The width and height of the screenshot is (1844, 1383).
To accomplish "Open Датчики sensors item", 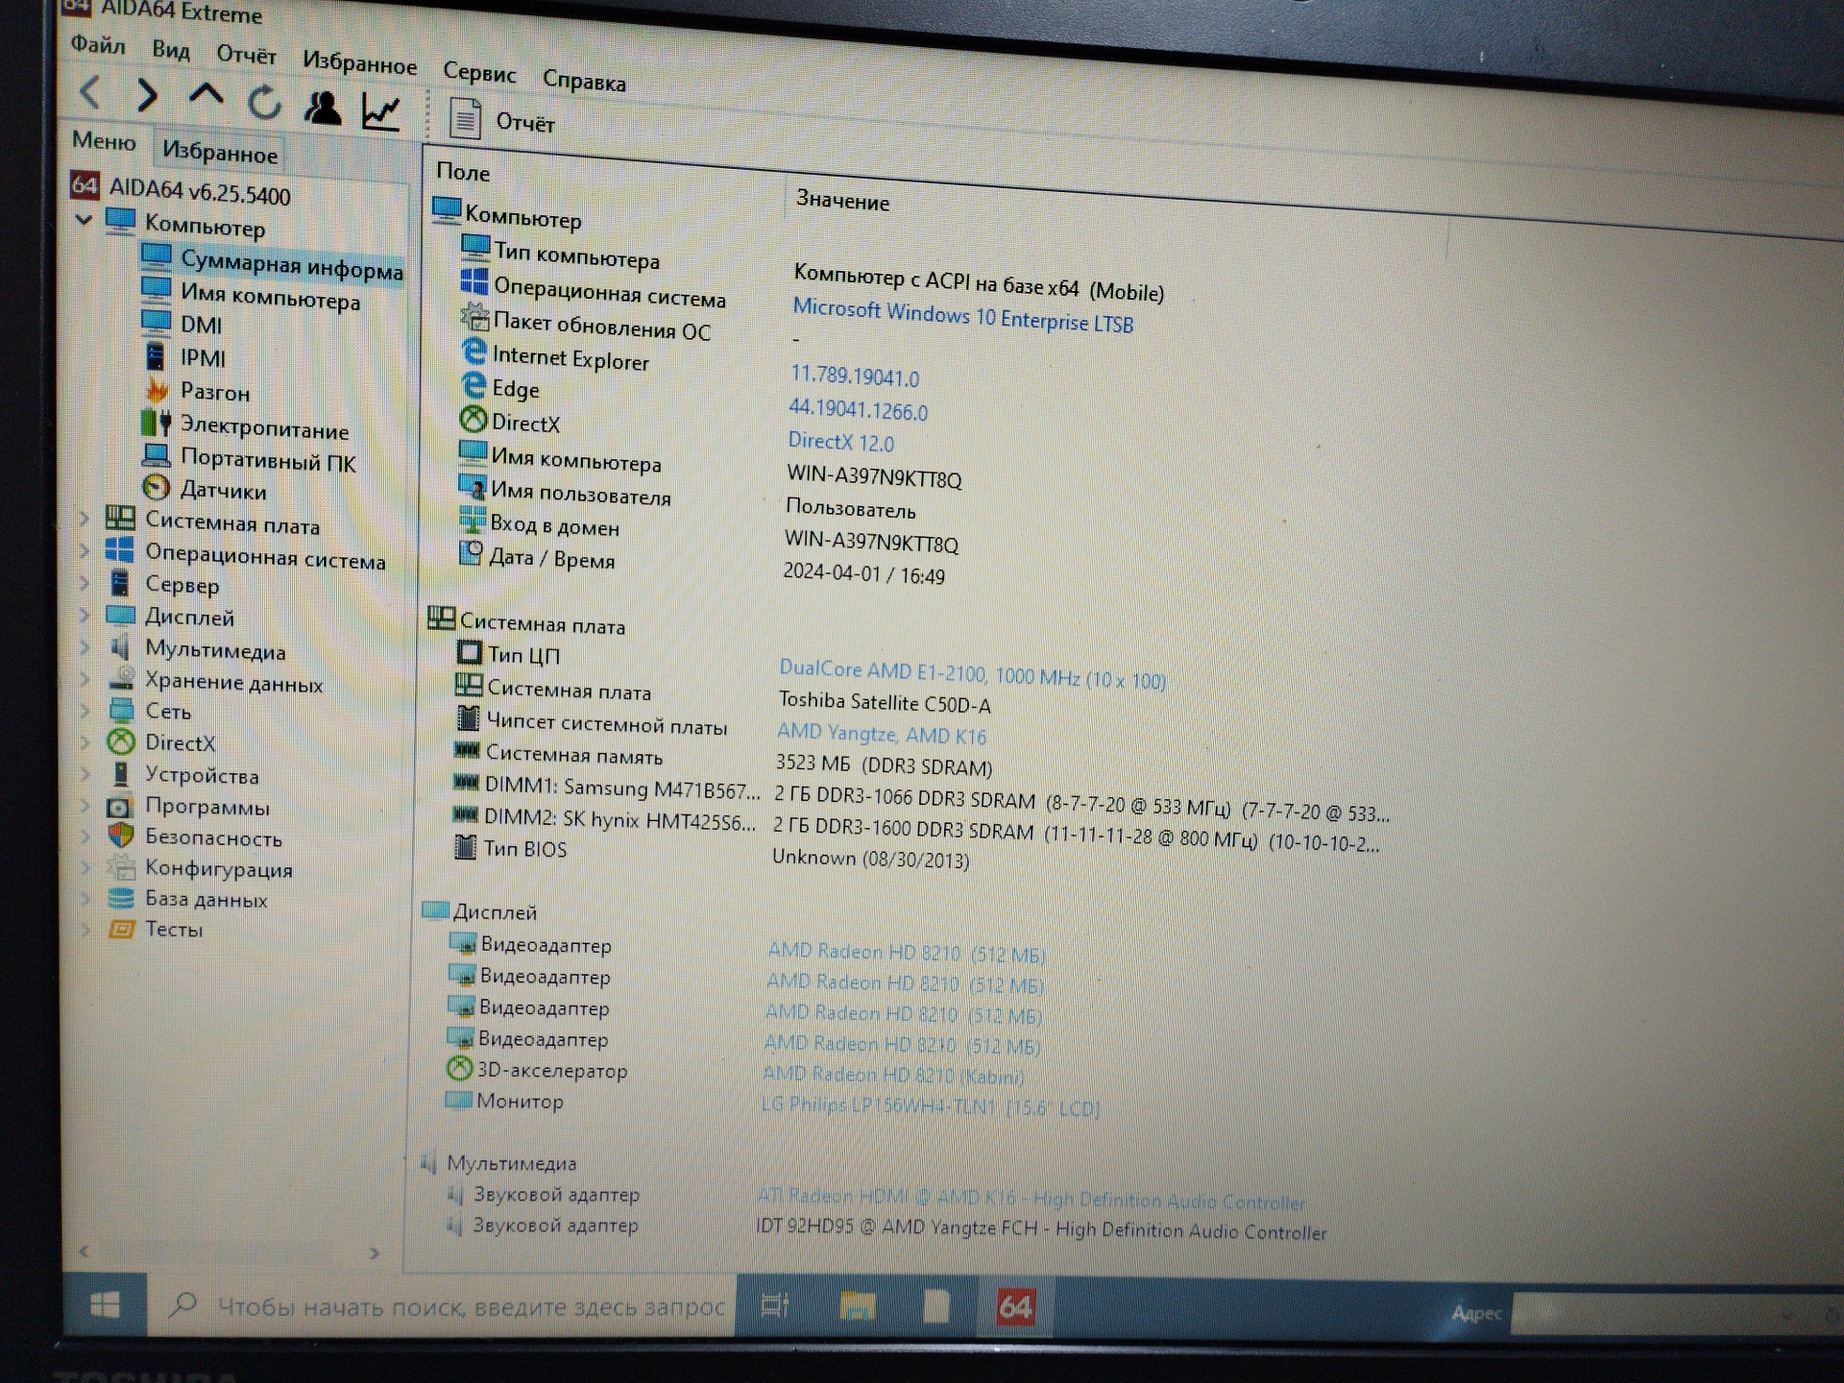I will 223,491.
